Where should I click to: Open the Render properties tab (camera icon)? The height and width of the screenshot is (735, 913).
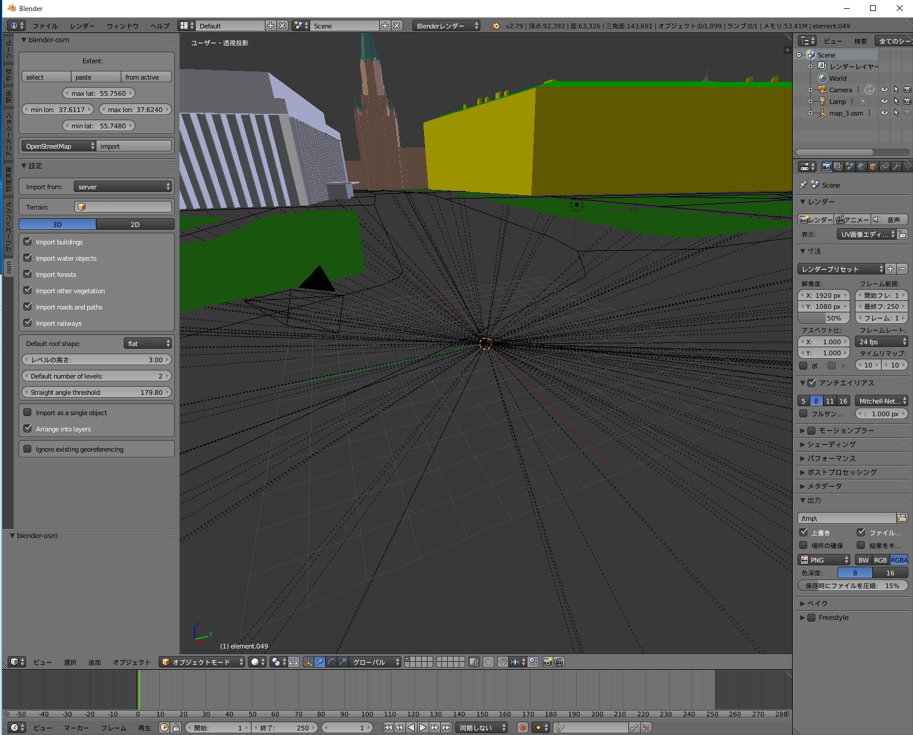pos(826,167)
